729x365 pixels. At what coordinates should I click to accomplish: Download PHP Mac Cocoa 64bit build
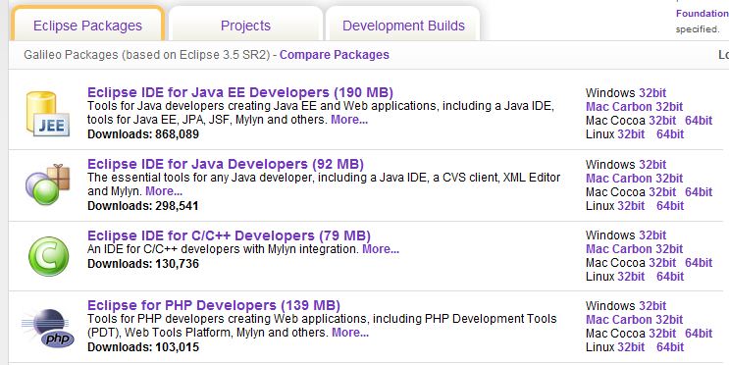click(x=699, y=334)
